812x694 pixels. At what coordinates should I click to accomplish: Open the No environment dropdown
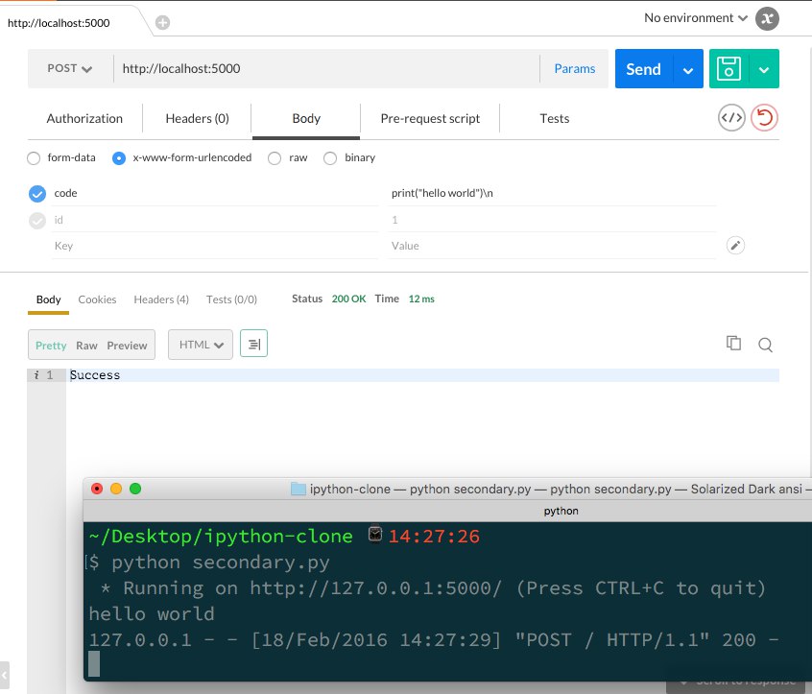(696, 18)
